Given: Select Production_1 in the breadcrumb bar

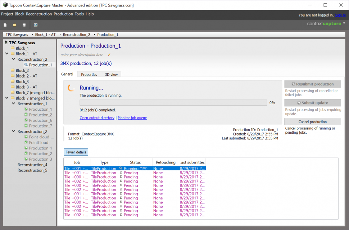Looking at the screenshot, I should (x=108, y=34).
